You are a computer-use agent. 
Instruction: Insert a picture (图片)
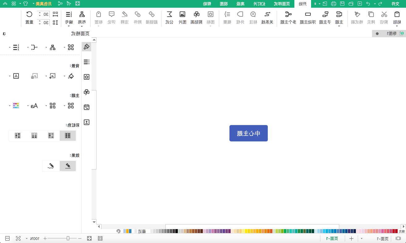coord(182,18)
